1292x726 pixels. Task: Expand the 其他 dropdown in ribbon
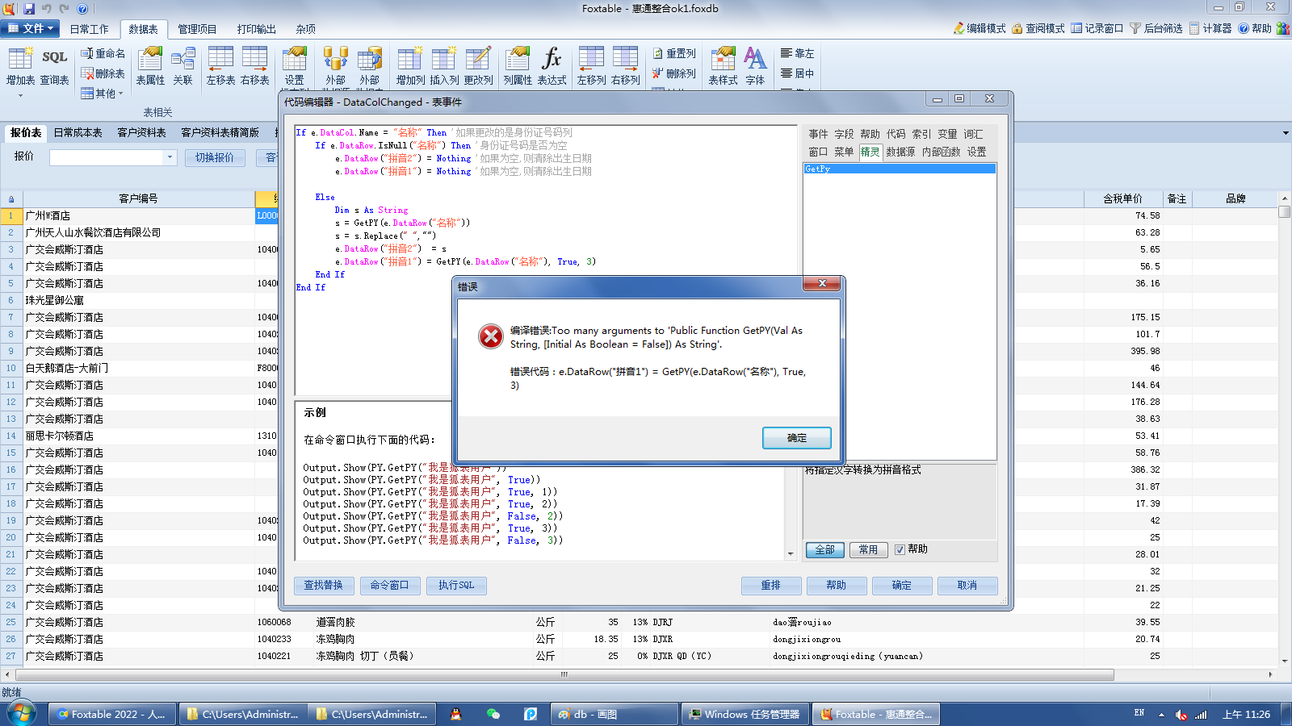[x=103, y=94]
